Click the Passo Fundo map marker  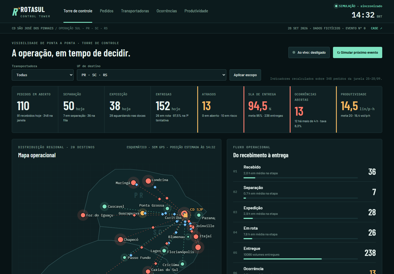[x=124, y=258]
